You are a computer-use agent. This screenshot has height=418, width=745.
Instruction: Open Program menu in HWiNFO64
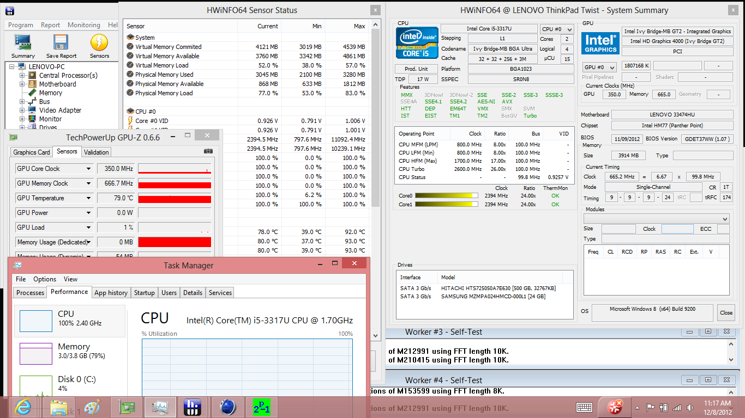[x=21, y=25]
